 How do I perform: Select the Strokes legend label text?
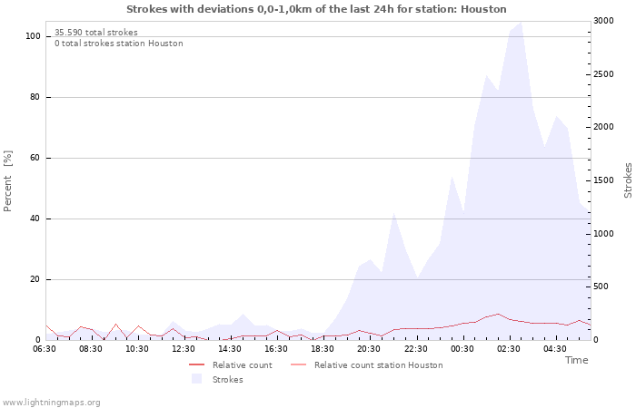point(227,380)
